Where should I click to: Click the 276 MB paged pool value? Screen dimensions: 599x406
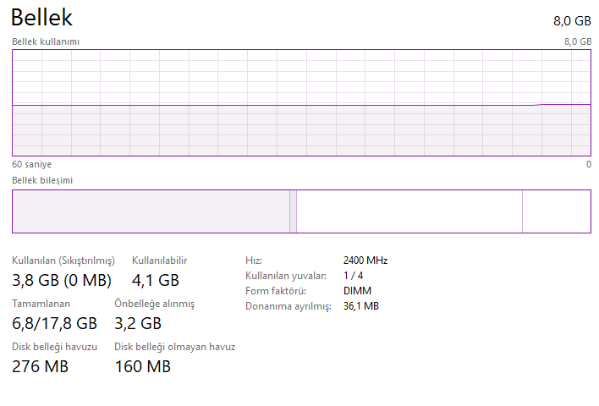(x=40, y=366)
